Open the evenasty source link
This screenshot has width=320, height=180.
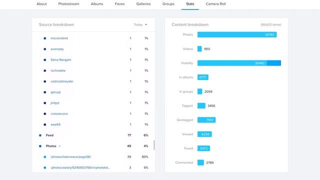point(57,49)
